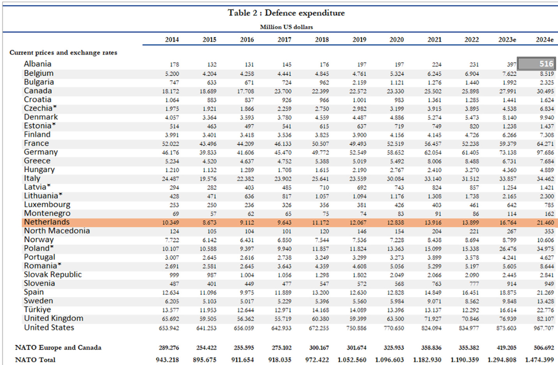The height and width of the screenshot is (365, 558).
Task: Click the 2021 column header
Action: pyautogui.click(x=434, y=39)
